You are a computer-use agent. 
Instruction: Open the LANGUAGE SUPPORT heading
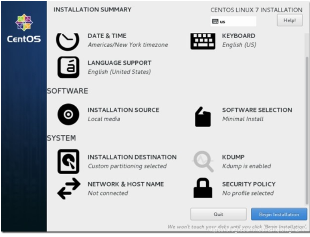pyautogui.click(x=120, y=63)
